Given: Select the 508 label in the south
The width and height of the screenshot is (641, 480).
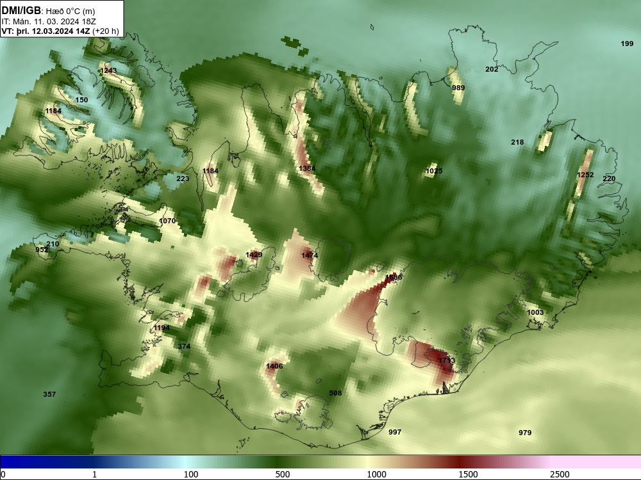Looking at the screenshot, I should [x=335, y=393].
